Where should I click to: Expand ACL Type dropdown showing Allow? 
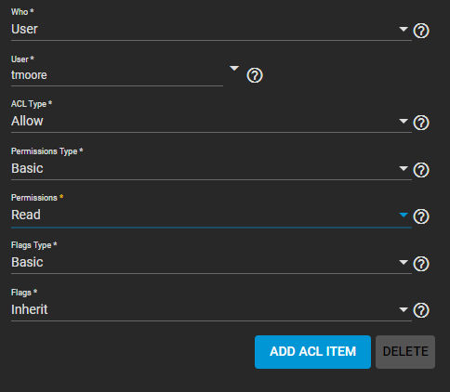coord(404,121)
